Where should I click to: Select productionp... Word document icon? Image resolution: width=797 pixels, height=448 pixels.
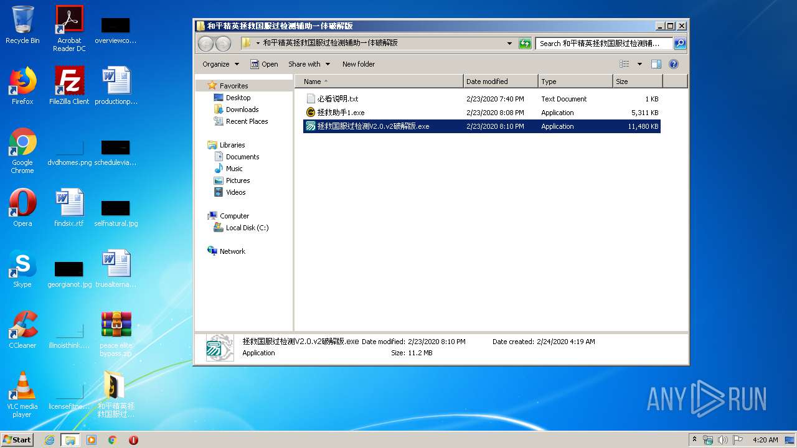coord(116,86)
